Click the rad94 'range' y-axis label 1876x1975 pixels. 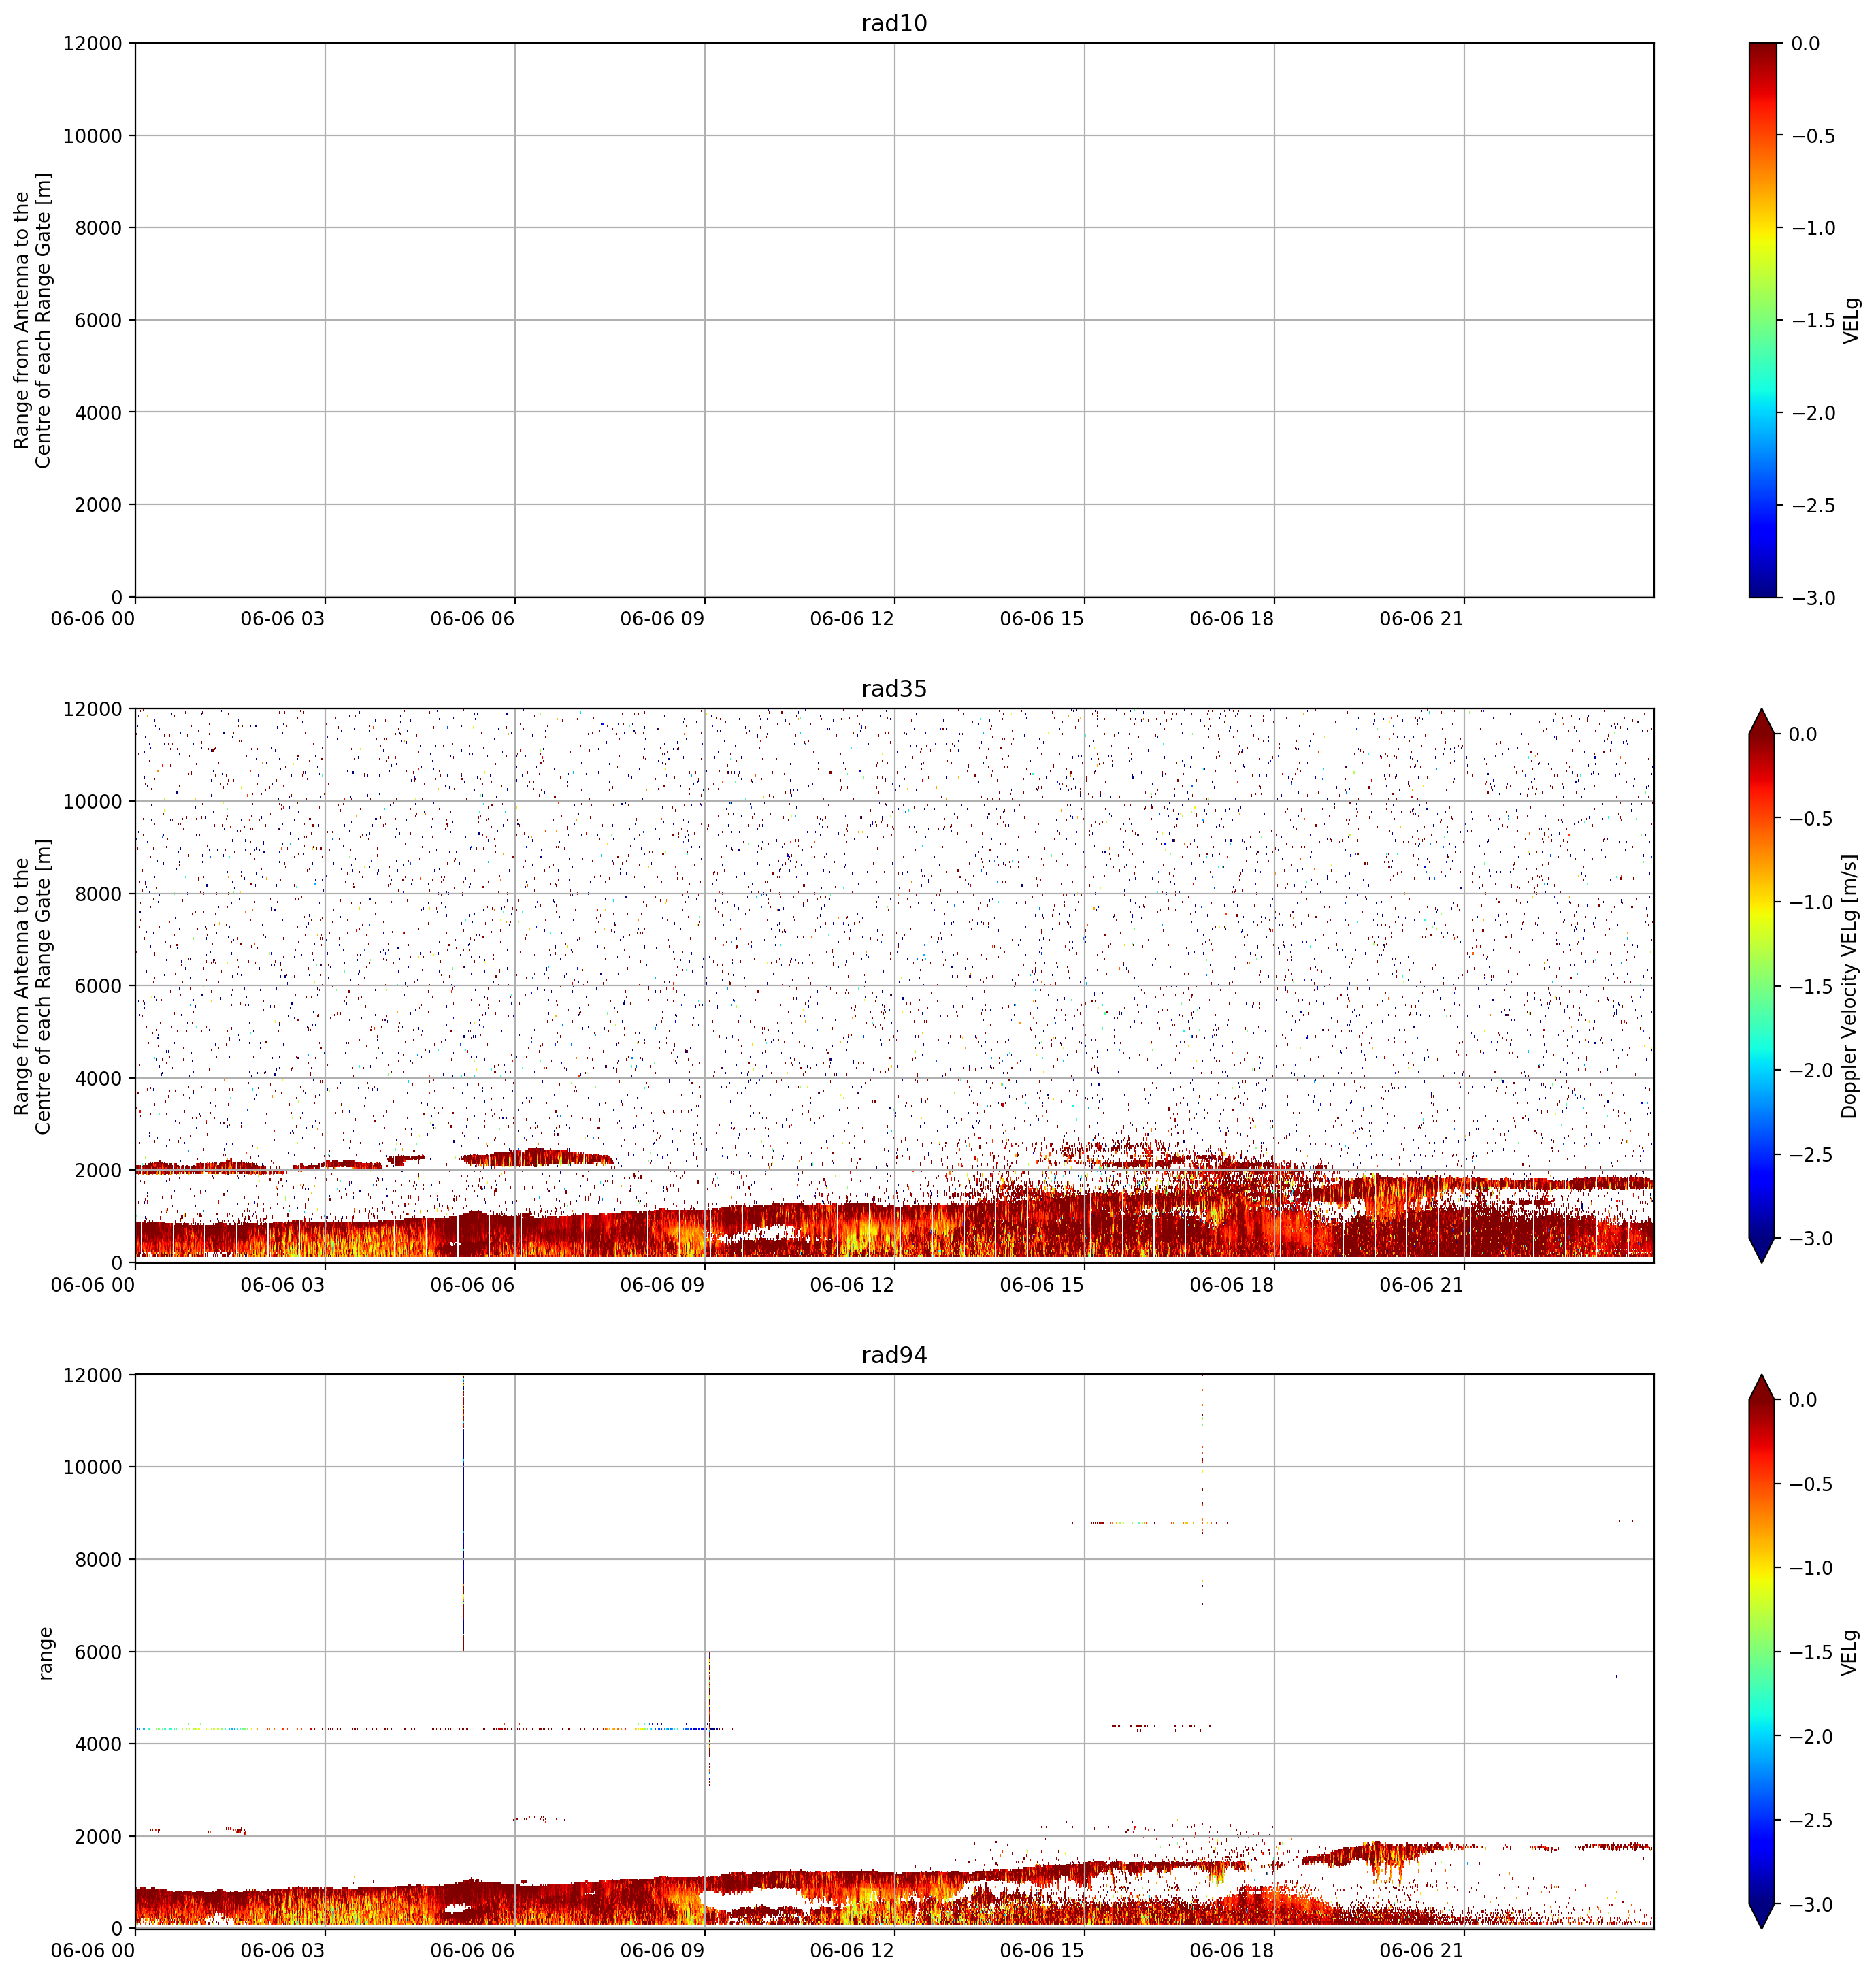(x=44, y=1652)
